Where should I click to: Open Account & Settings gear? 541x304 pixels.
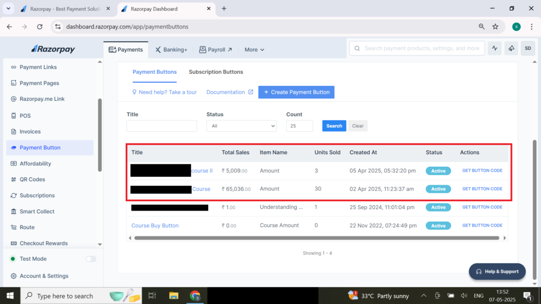click(x=14, y=276)
